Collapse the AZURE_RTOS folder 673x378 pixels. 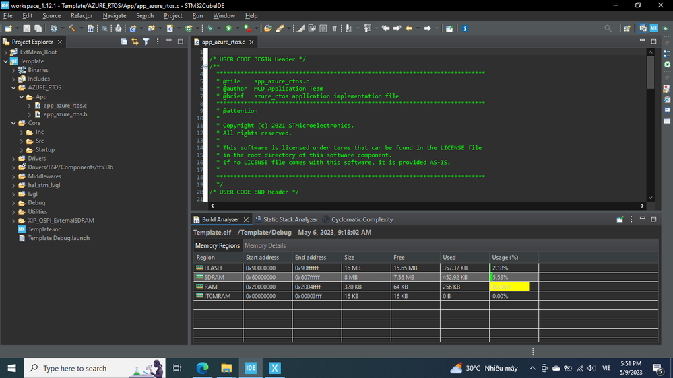tap(14, 87)
